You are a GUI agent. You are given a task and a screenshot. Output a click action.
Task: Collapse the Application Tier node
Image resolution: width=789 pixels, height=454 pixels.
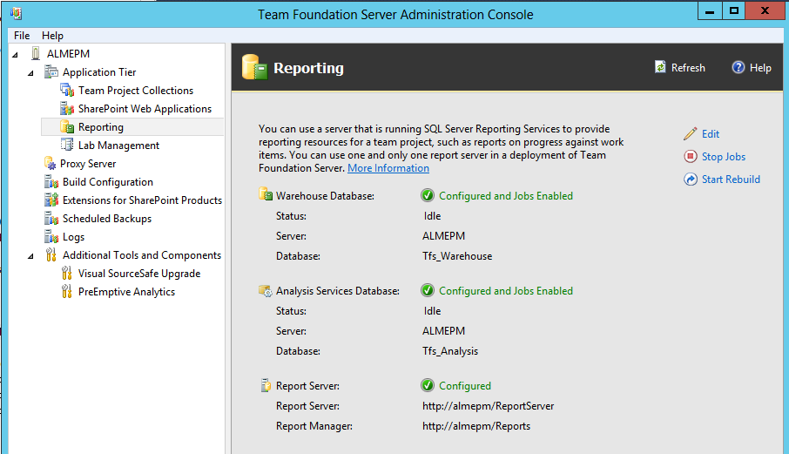[30, 73]
